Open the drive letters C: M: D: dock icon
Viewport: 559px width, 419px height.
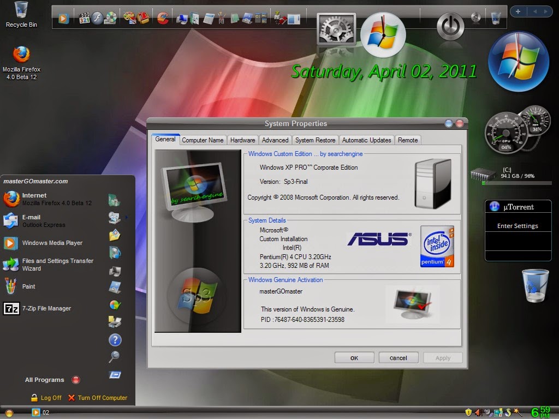tap(261, 18)
